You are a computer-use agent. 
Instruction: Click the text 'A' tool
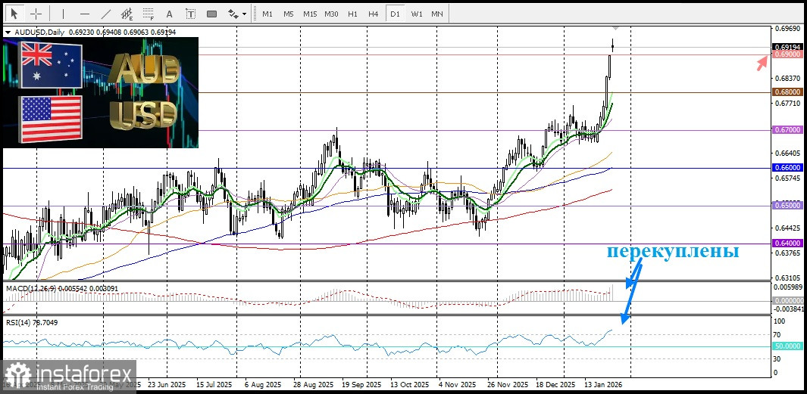(169, 14)
